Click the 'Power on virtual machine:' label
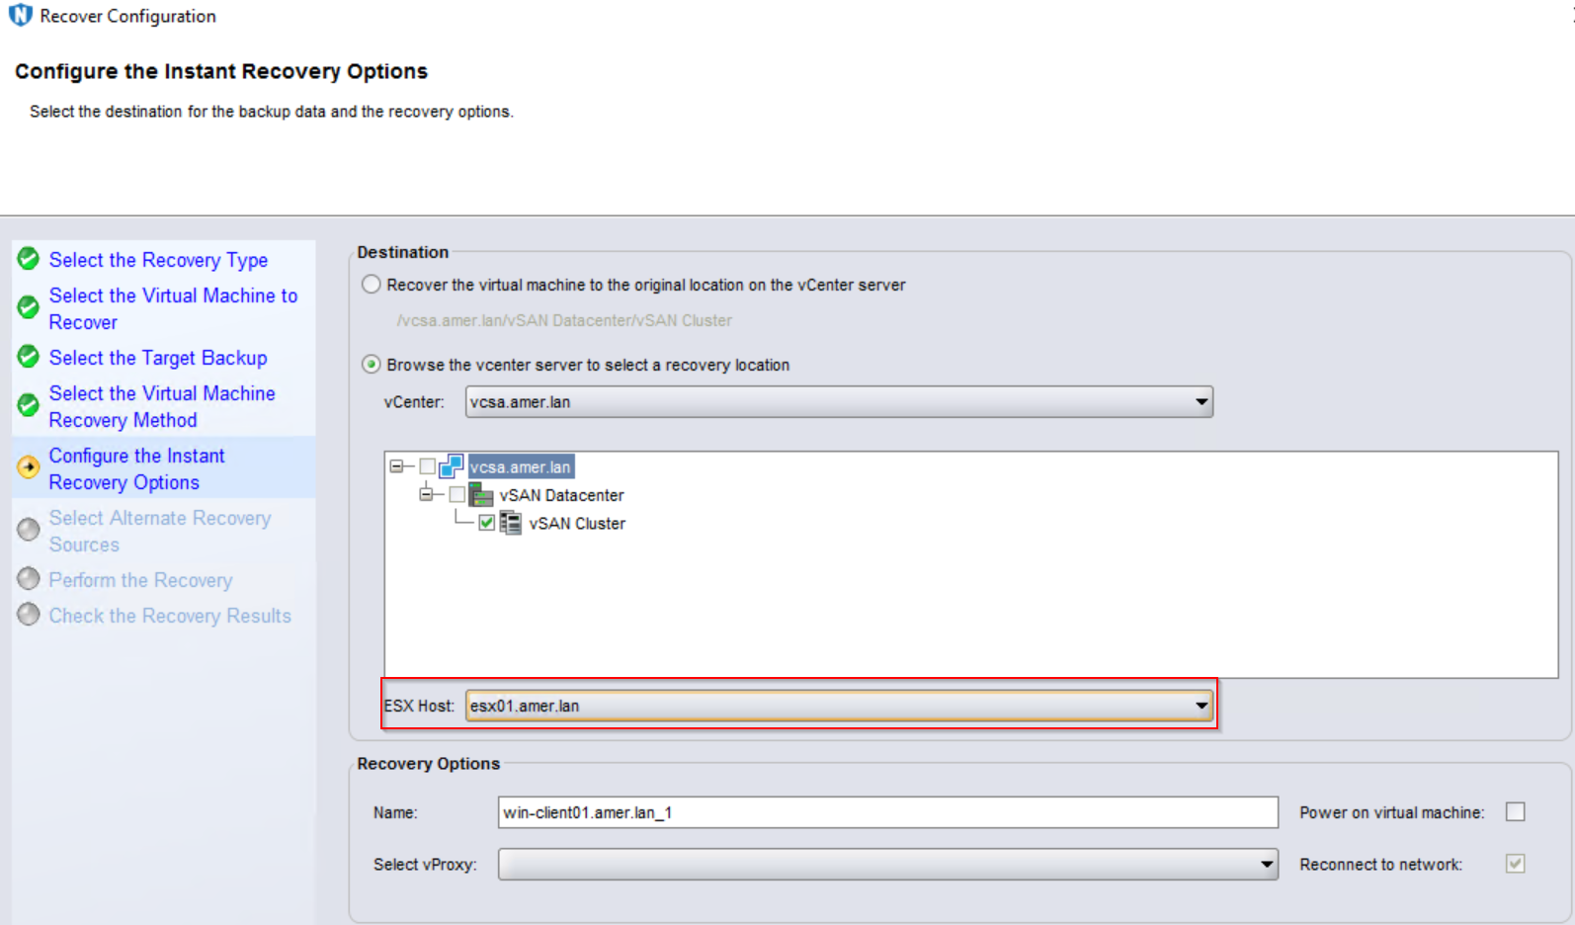 (x=1391, y=812)
